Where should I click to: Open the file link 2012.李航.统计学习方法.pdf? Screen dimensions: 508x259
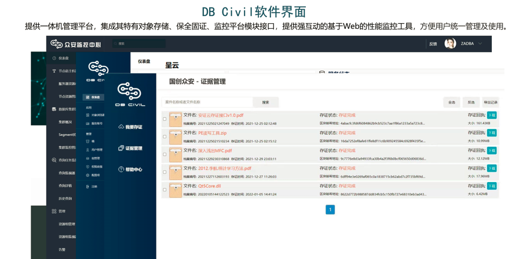225,168
